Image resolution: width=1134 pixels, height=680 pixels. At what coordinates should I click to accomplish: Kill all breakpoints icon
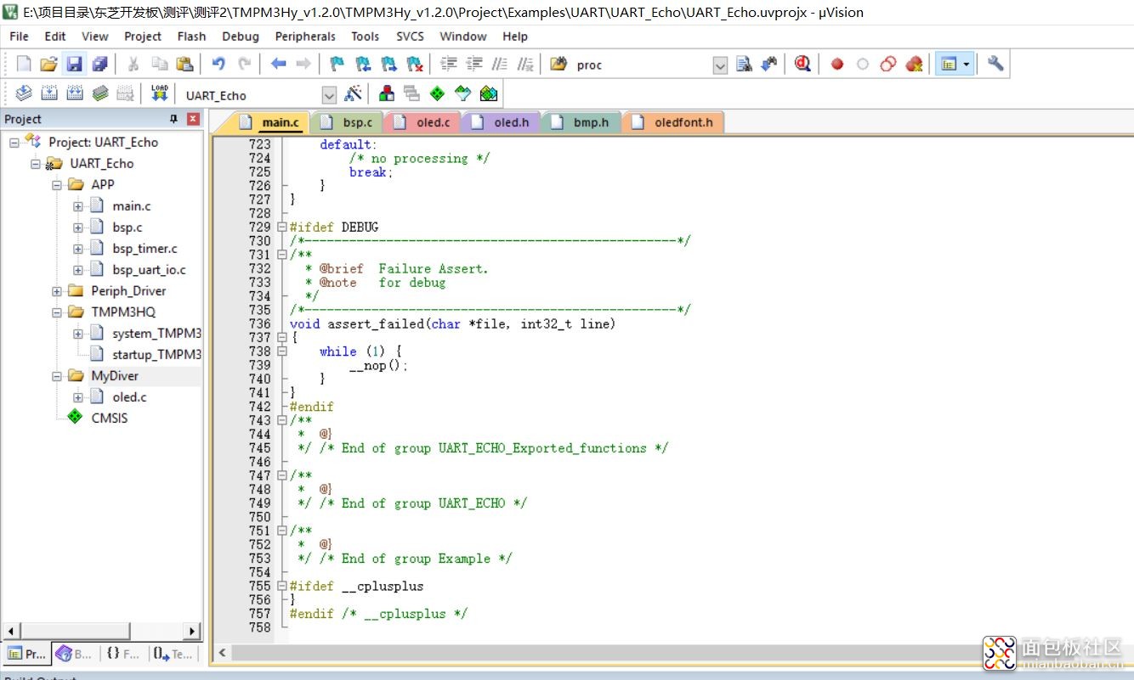[914, 65]
